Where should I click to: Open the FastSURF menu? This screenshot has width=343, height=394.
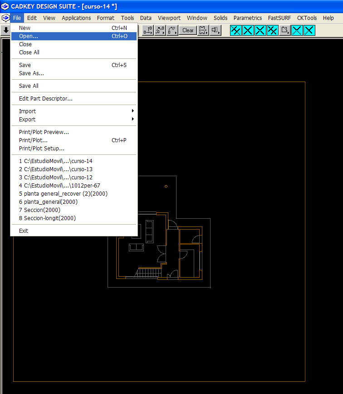(279, 18)
